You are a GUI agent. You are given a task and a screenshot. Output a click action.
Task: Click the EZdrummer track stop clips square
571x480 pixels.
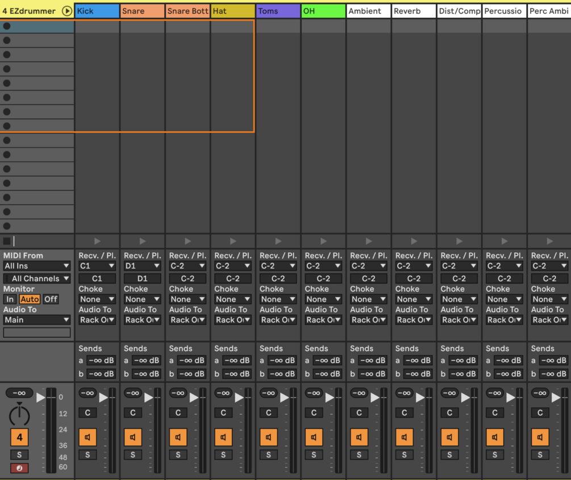coord(7,241)
